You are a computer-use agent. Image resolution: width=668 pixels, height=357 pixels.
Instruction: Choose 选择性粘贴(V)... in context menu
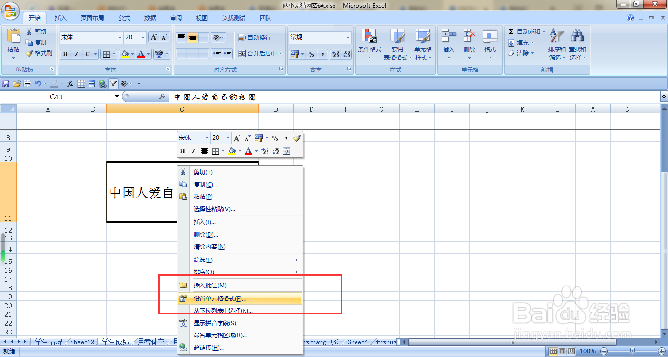pyautogui.click(x=240, y=209)
